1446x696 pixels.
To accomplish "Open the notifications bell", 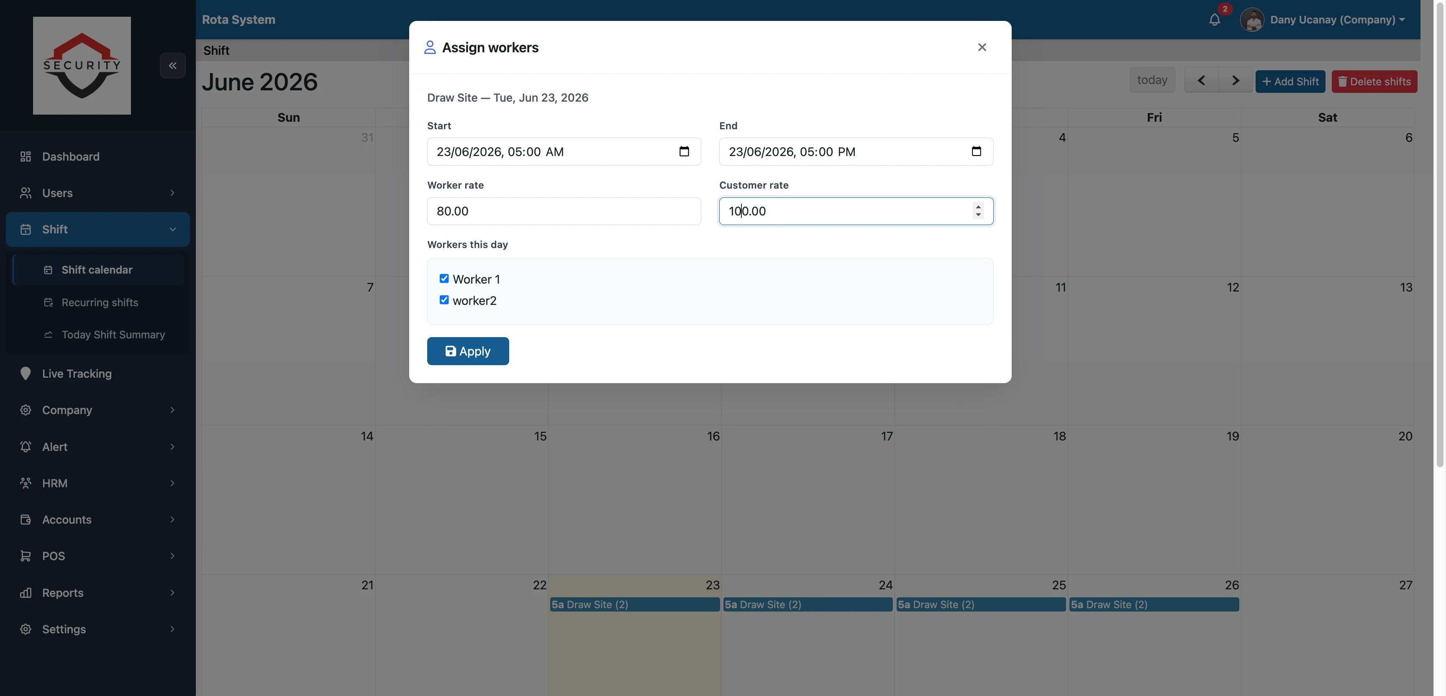I will tap(1214, 20).
